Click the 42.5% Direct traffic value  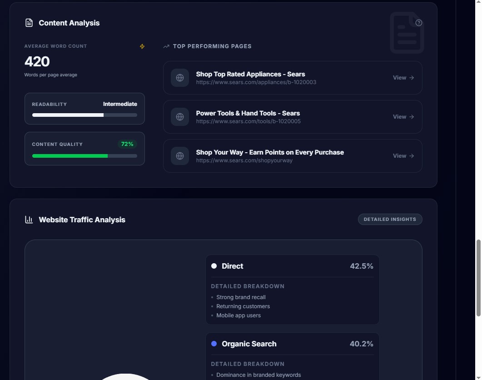pyautogui.click(x=362, y=266)
